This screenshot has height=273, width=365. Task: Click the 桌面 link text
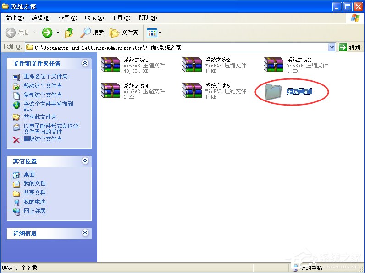click(29, 174)
